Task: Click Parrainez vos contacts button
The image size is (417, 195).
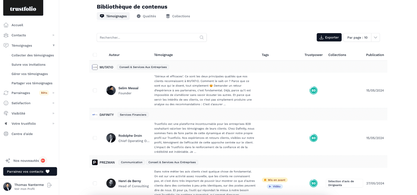Action: 30,171
